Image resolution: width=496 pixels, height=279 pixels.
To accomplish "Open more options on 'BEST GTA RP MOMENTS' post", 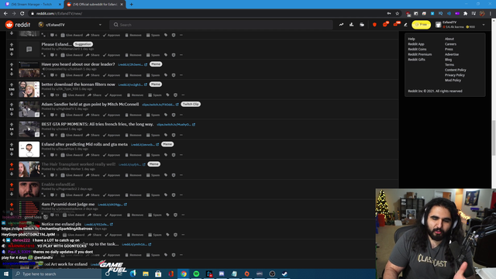I will click(x=181, y=135).
